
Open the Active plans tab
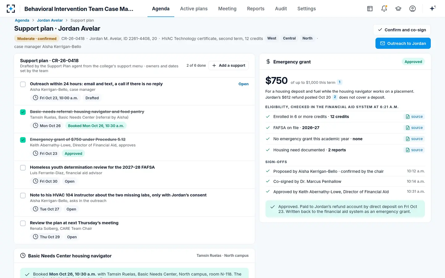(194, 9)
